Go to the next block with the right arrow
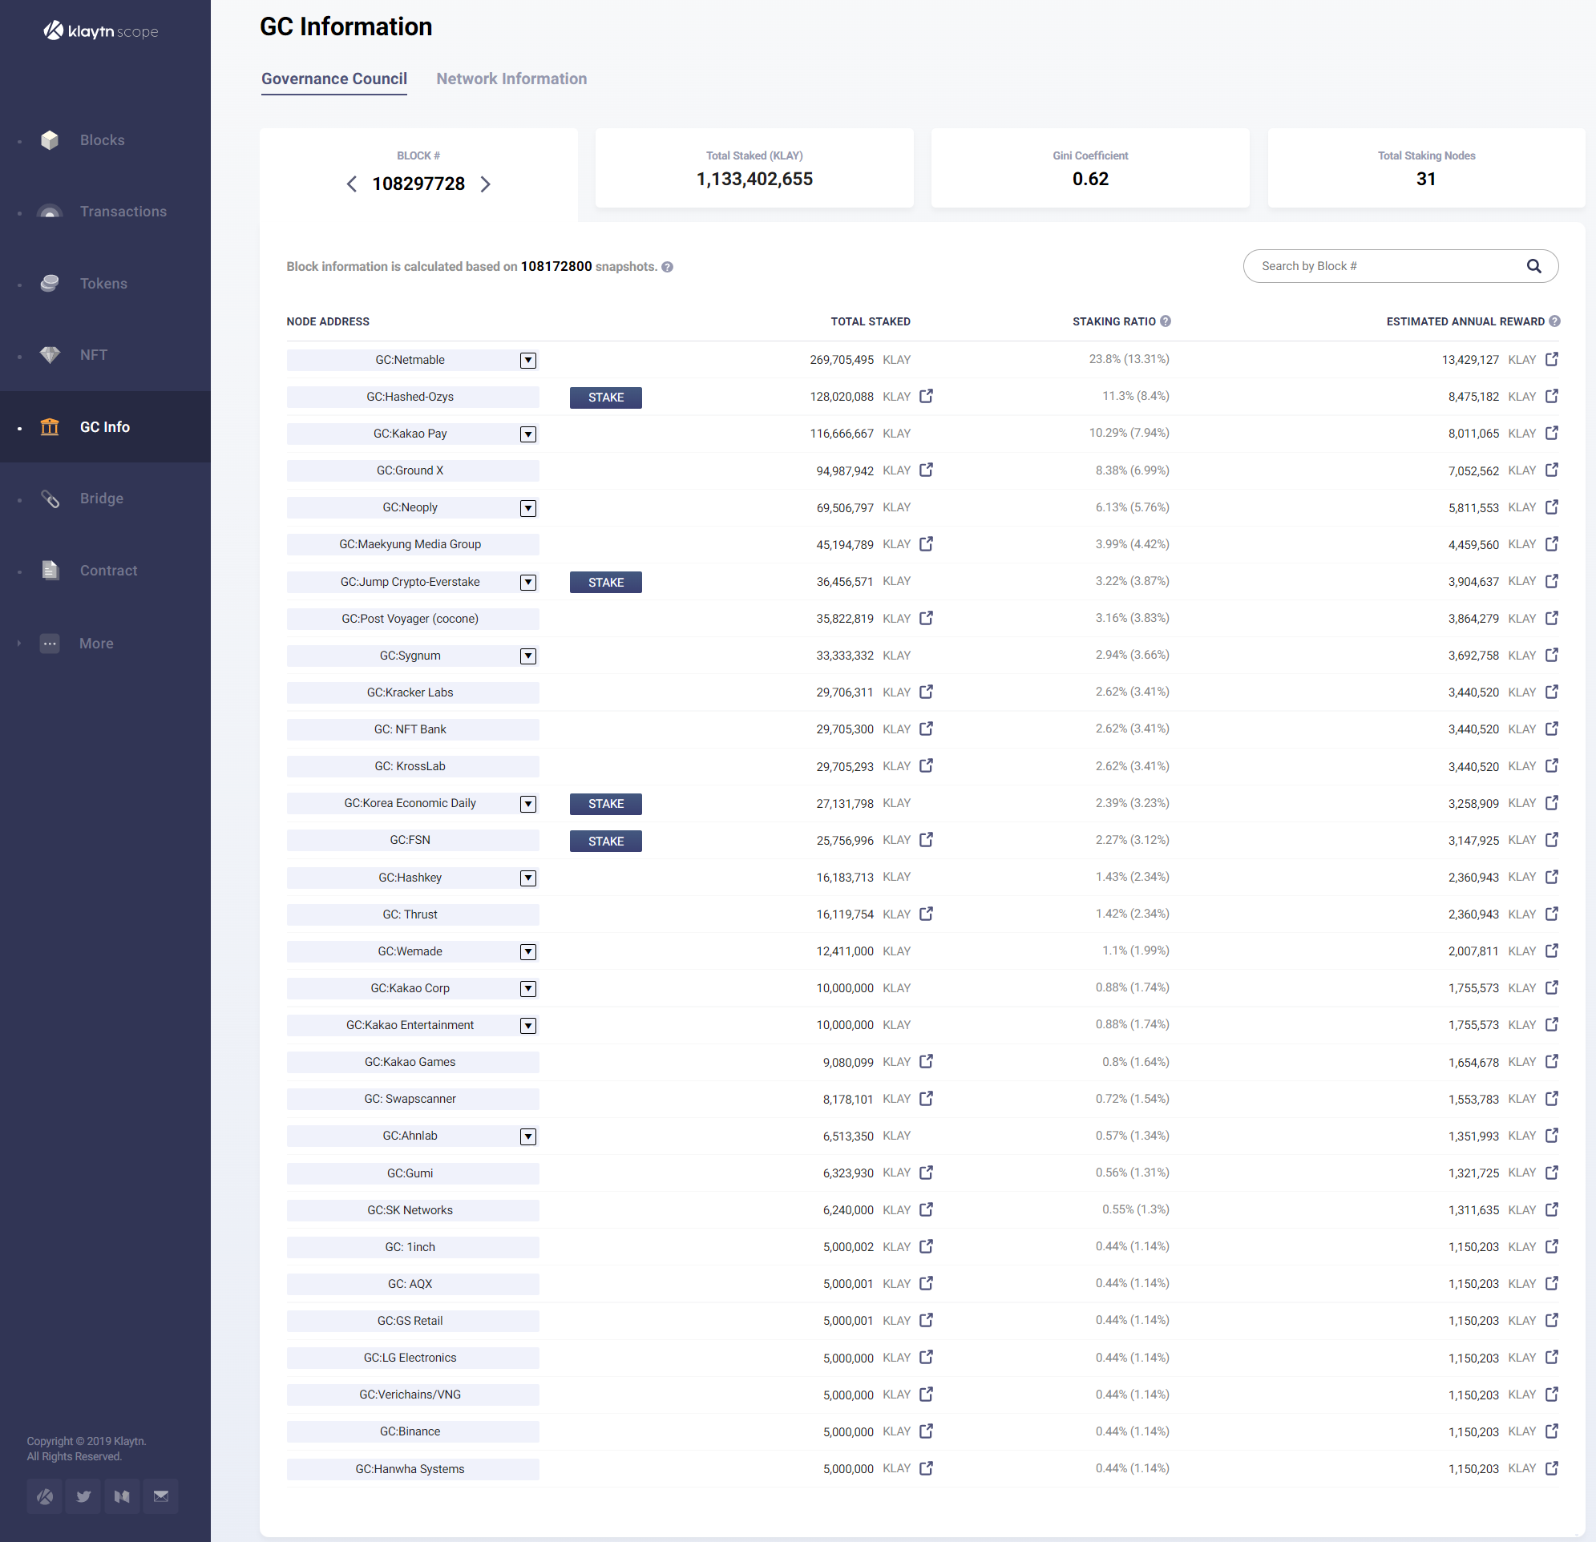 click(x=485, y=184)
